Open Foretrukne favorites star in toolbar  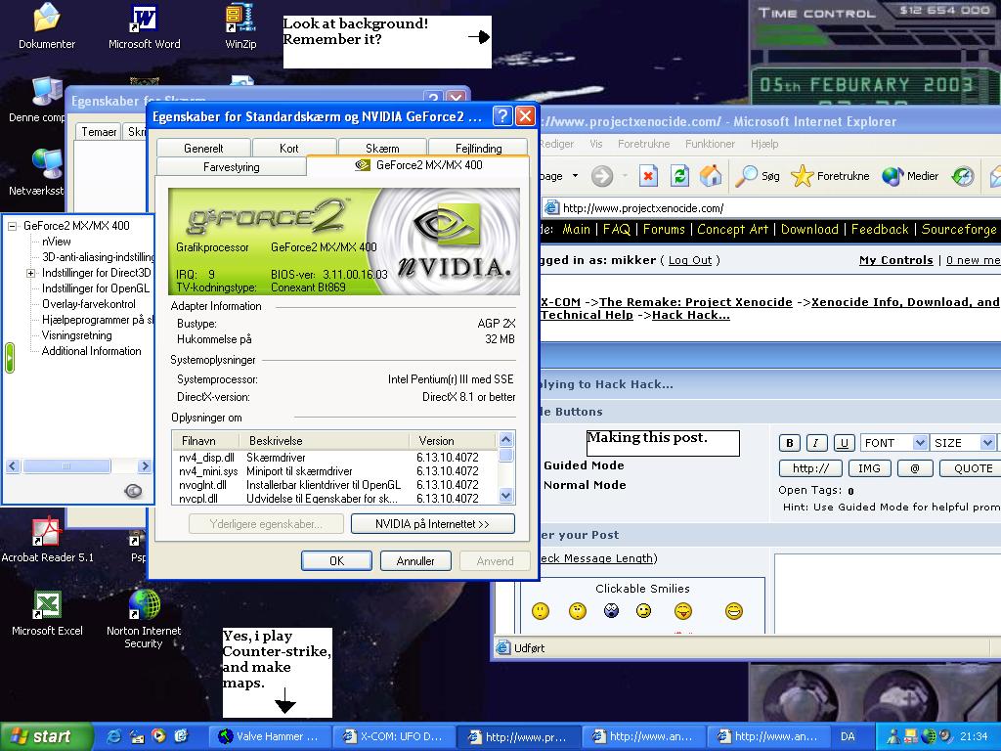830,176
